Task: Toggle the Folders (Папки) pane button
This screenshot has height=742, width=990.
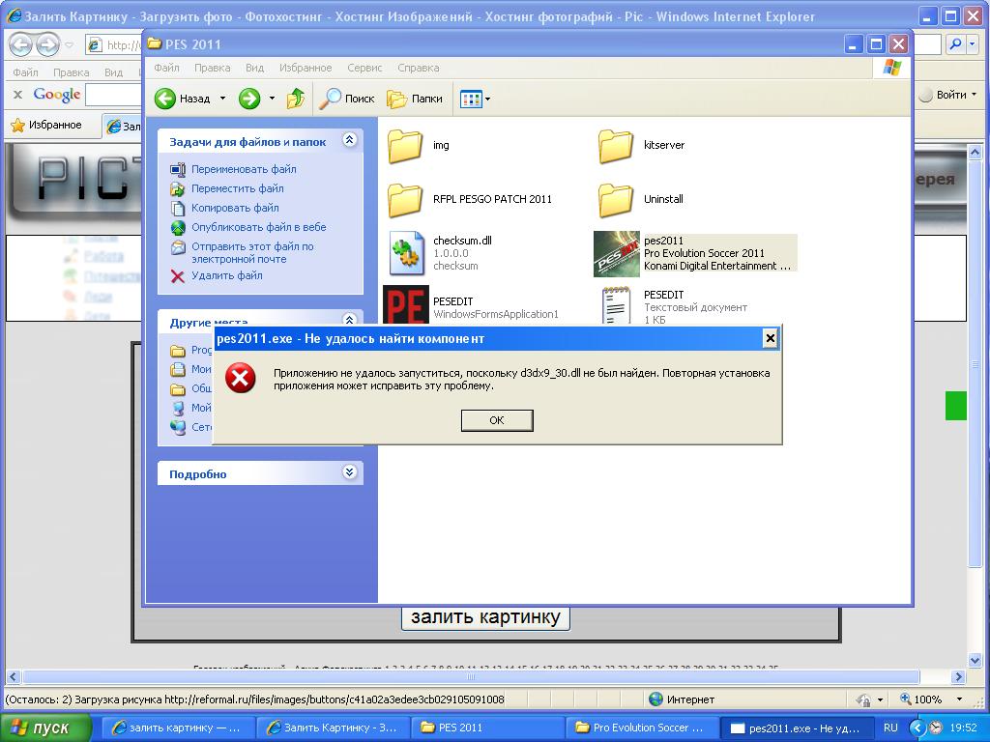Action: click(414, 99)
